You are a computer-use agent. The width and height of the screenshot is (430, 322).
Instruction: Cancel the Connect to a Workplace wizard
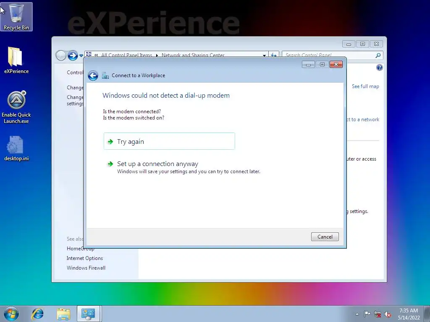click(325, 236)
